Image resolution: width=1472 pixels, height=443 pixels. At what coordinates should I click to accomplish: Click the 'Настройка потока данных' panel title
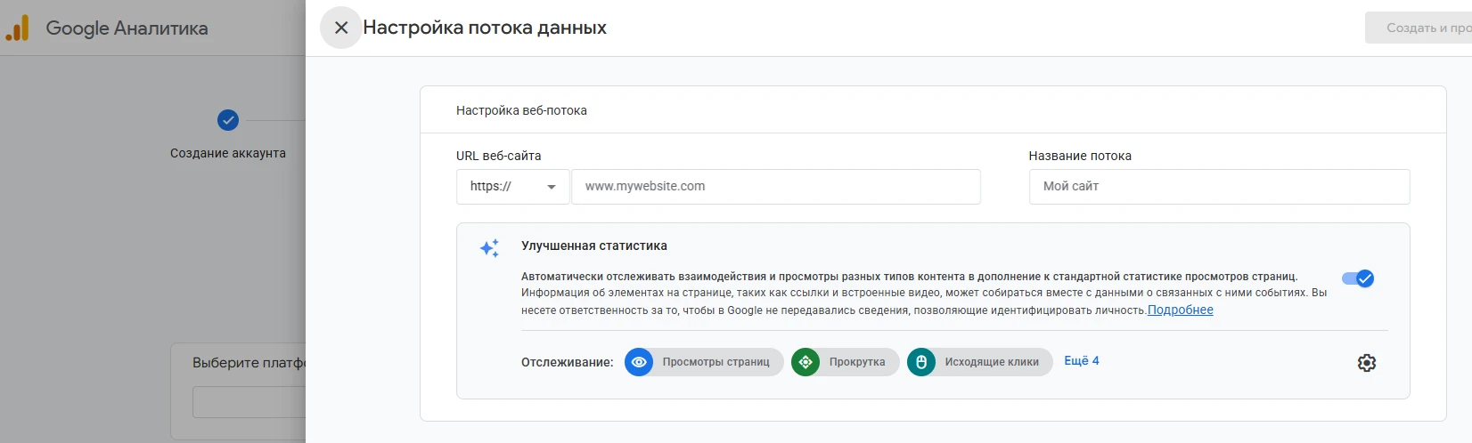click(485, 28)
